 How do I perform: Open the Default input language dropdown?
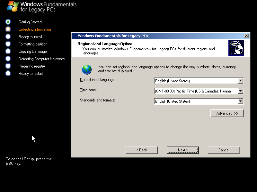[x=241, y=81]
